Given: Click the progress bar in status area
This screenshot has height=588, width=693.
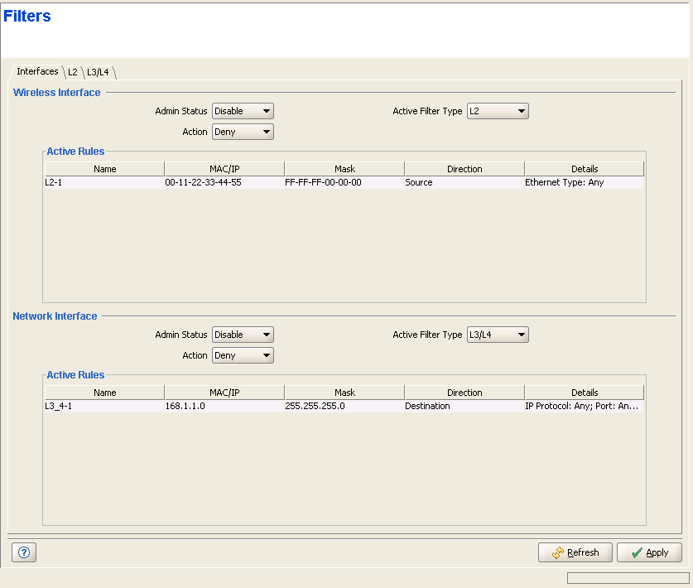Looking at the screenshot, I should click(x=627, y=578).
